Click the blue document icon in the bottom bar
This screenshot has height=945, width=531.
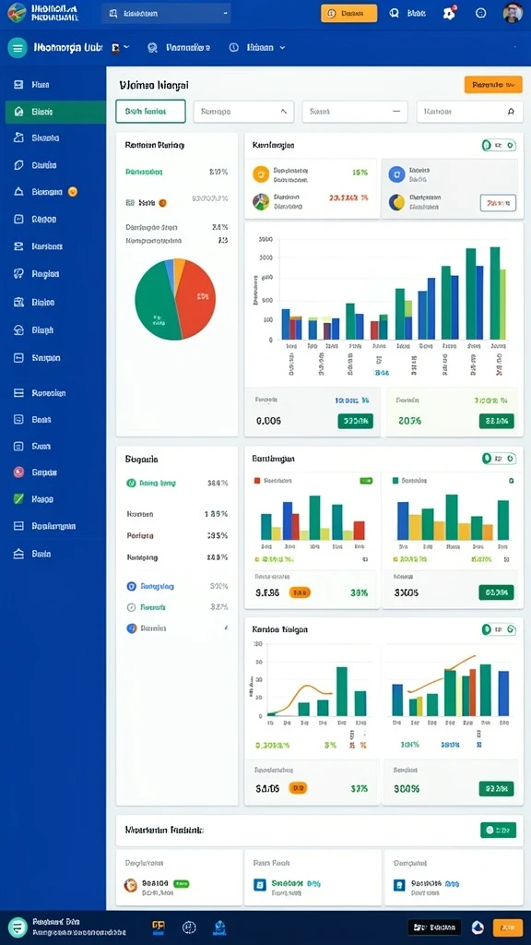point(219,927)
